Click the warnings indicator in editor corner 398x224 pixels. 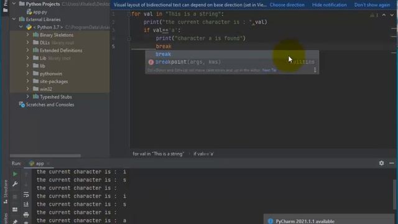(x=374, y=15)
